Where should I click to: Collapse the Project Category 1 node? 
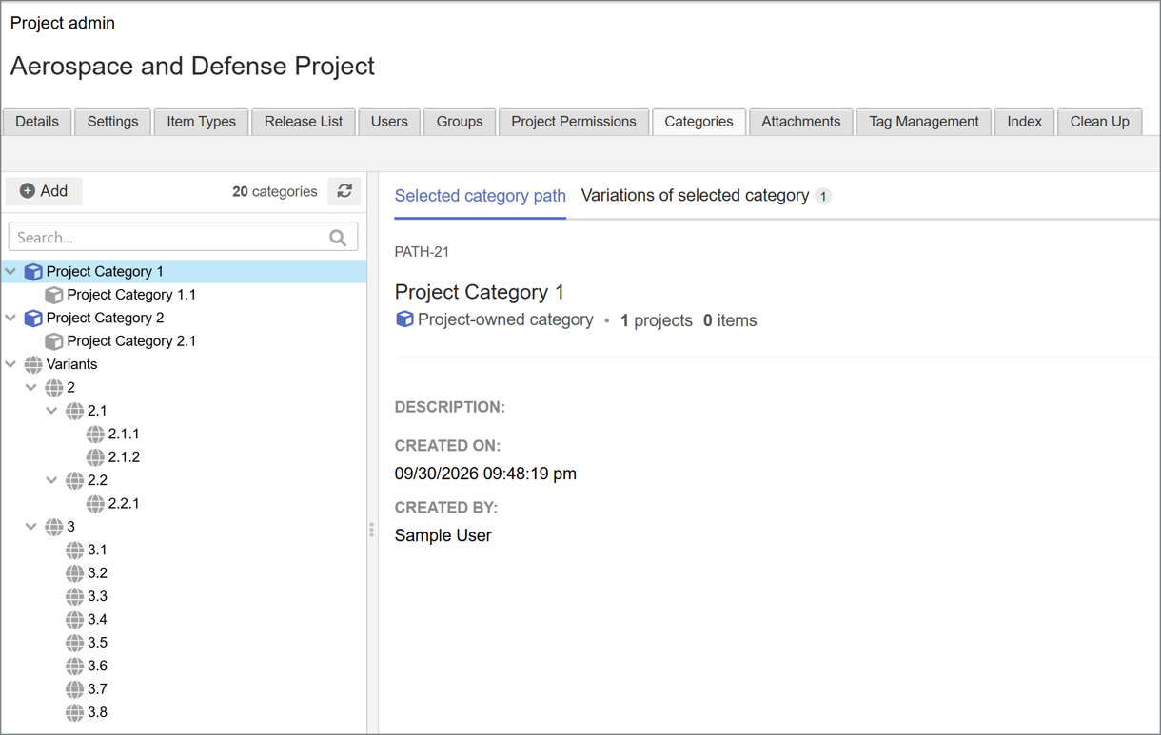pyautogui.click(x=10, y=271)
